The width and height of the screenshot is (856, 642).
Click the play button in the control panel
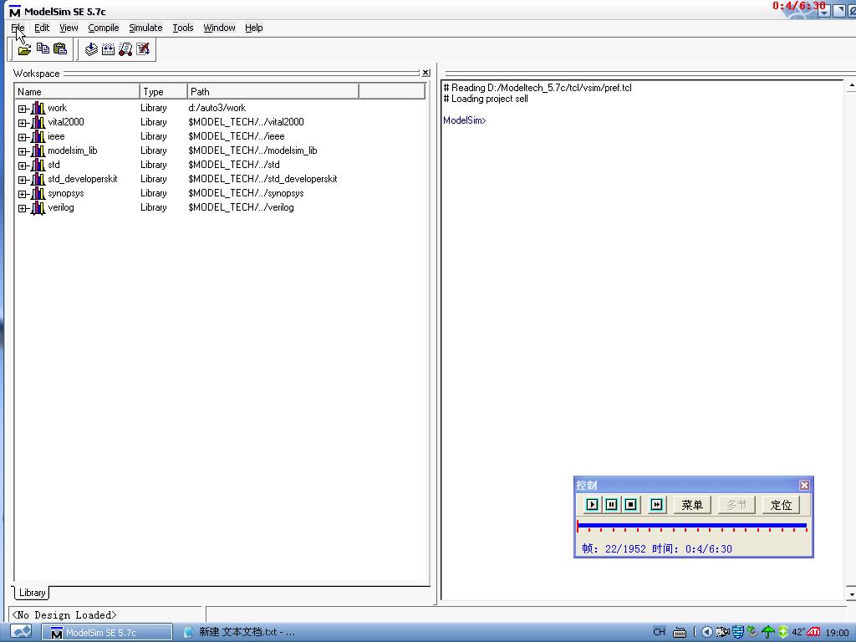592,504
